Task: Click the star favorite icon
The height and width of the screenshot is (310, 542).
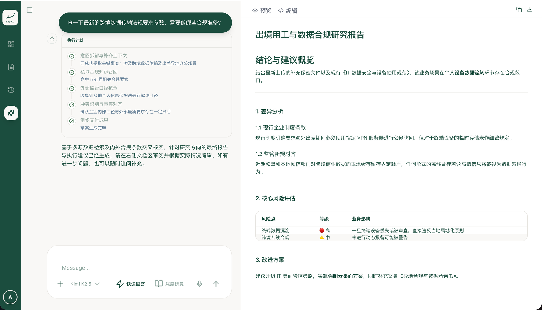Action: point(52,39)
